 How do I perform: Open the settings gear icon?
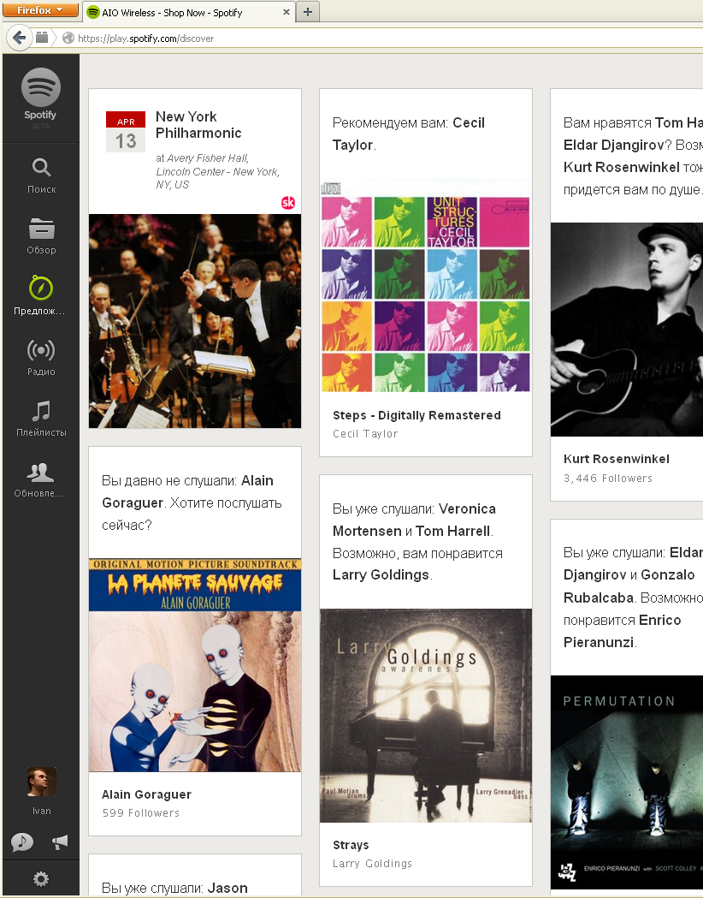click(40, 879)
